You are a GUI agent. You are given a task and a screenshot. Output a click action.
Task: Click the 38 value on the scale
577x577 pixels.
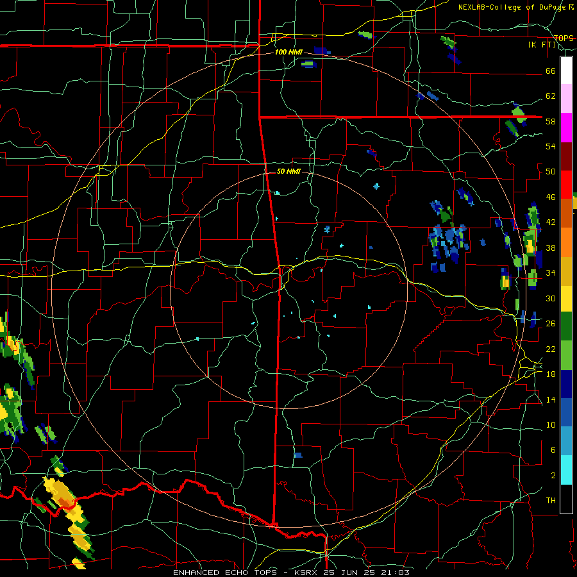tap(551, 247)
